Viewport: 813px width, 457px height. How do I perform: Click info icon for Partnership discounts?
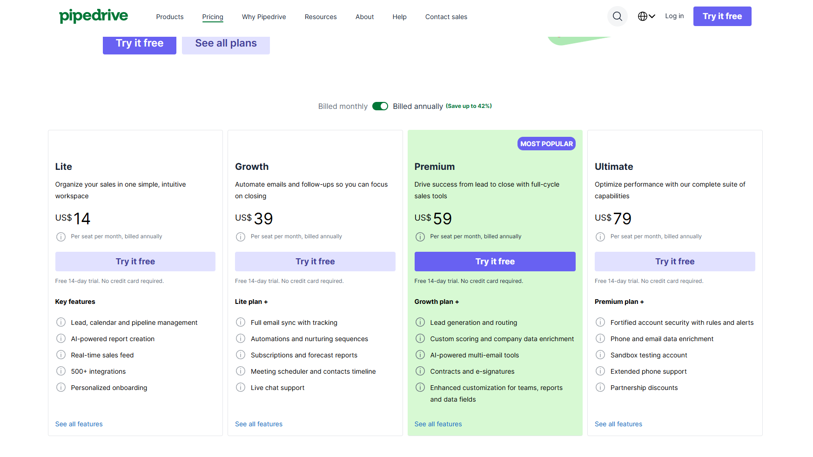600,387
